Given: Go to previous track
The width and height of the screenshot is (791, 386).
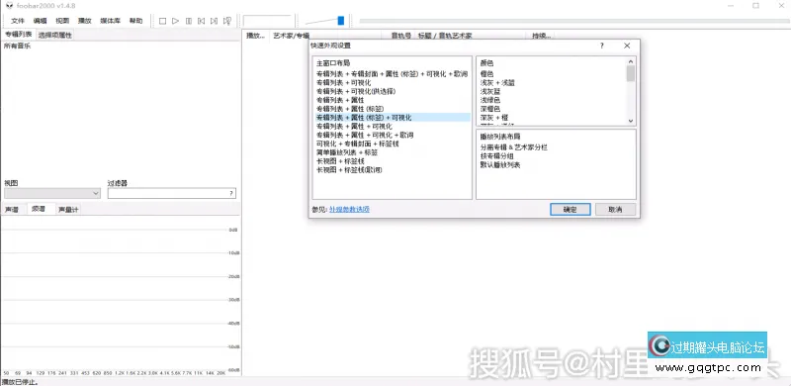Looking at the screenshot, I should [202, 21].
